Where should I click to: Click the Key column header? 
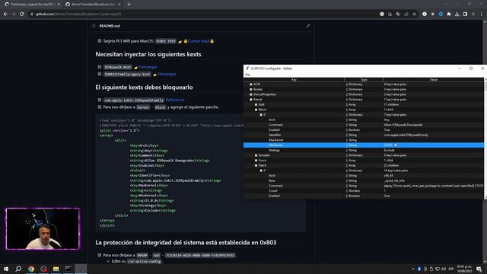point(294,80)
